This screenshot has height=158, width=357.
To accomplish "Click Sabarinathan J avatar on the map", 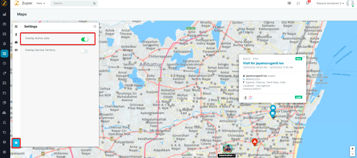I will [x=228, y=149].
